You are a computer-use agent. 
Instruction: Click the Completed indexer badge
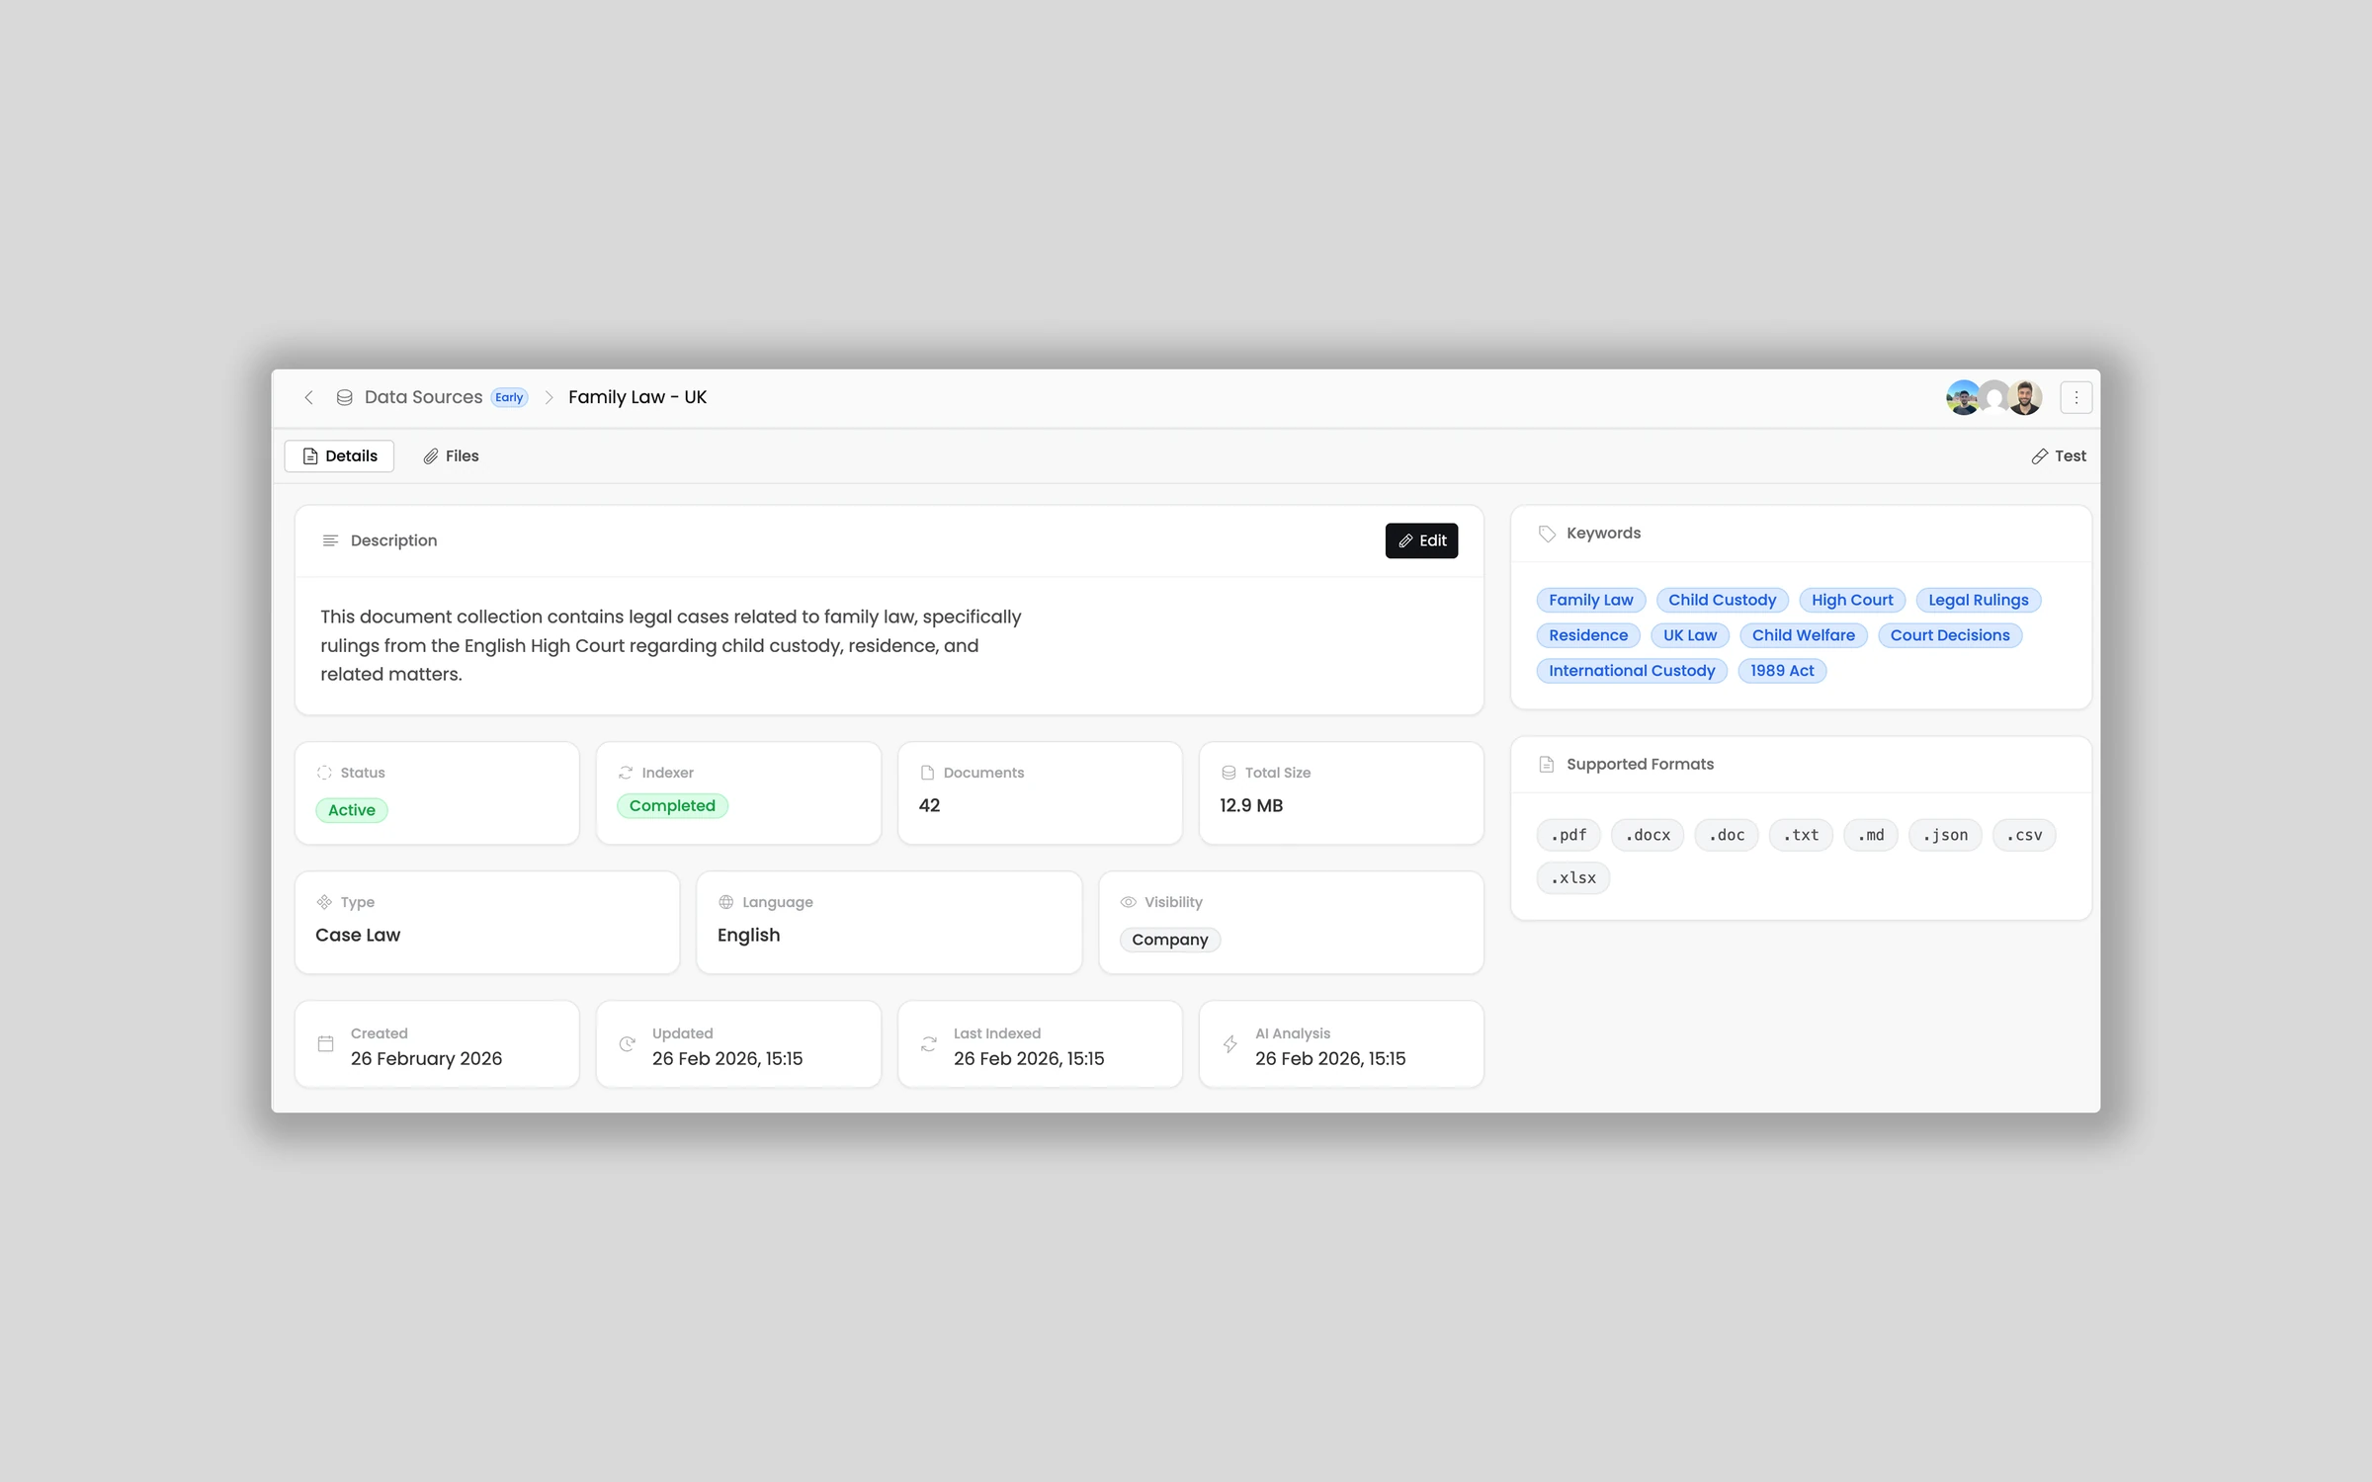pyautogui.click(x=672, y=805)
